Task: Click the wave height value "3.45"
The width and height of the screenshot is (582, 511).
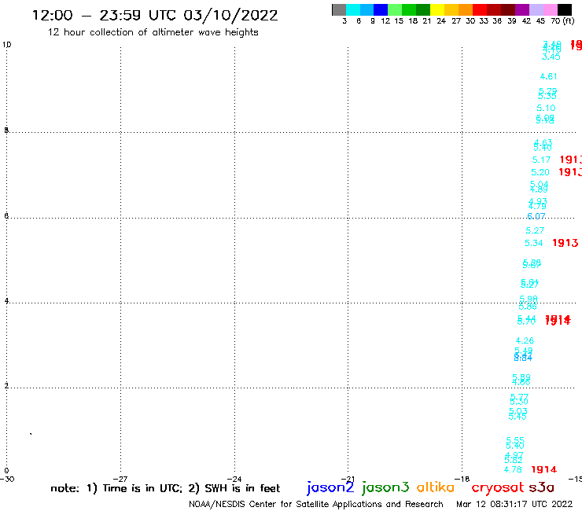Action: 551,57
